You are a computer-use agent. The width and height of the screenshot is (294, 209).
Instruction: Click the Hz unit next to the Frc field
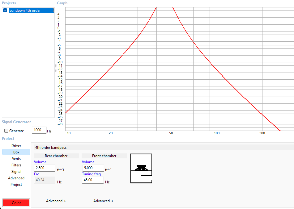[x=59, y=182]
